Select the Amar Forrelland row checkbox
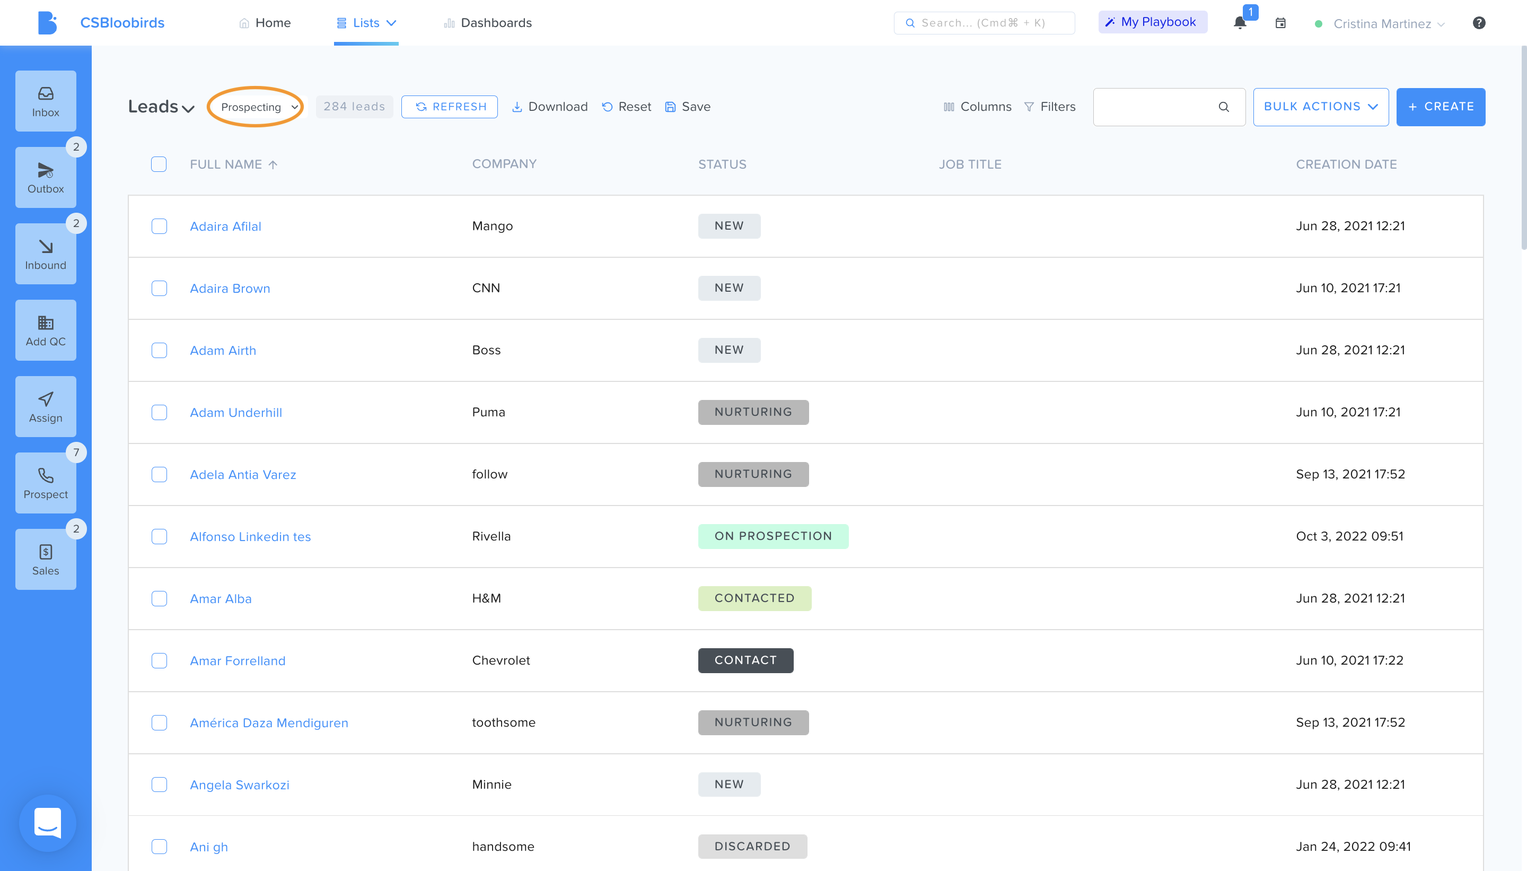1527x871 pixels. point(159,661)
